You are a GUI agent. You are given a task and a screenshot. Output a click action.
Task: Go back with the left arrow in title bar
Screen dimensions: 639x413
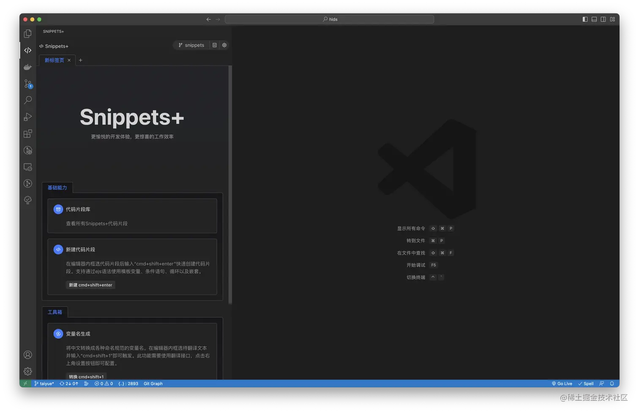208,19
